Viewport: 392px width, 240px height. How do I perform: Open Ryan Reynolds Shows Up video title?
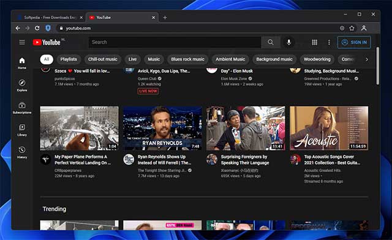point(164,160)
